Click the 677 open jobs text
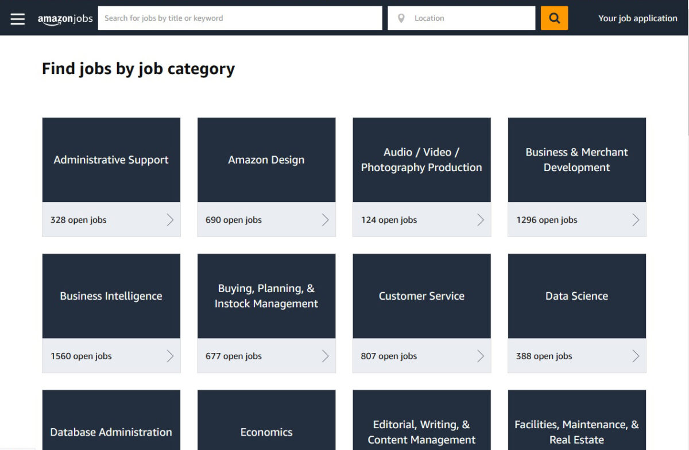This screenshot has height=450, width=689. (x=234, y=356)
